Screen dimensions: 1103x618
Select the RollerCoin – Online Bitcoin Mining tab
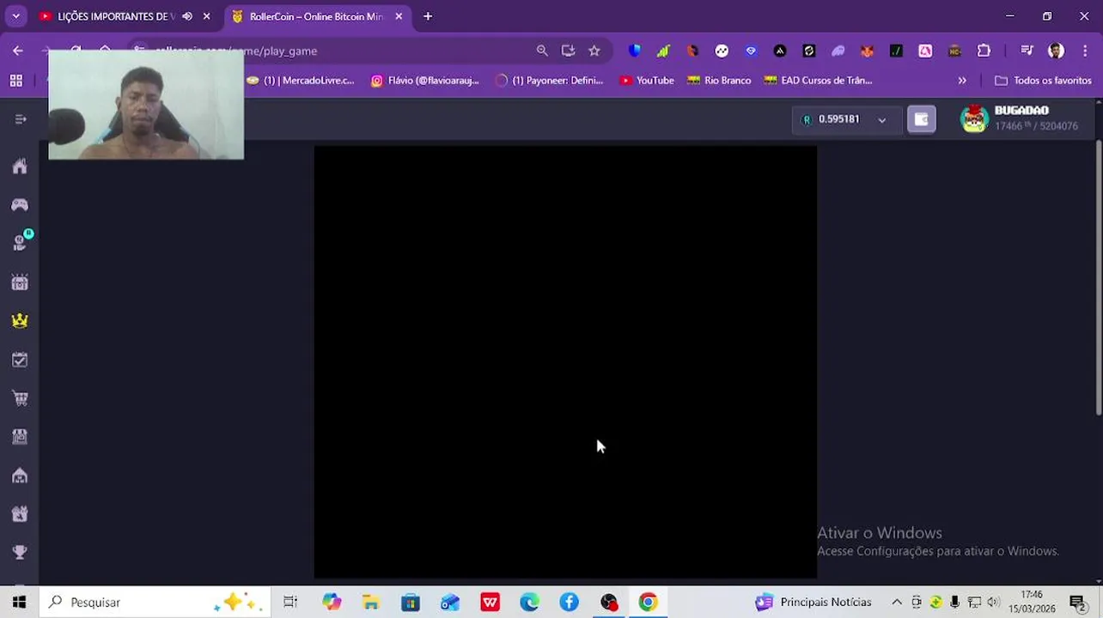point(315,16)
